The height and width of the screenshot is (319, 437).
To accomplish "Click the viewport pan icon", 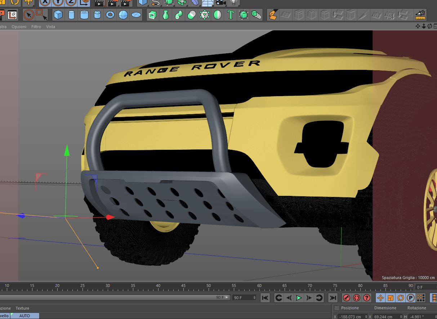I will [x=418, y=26].
